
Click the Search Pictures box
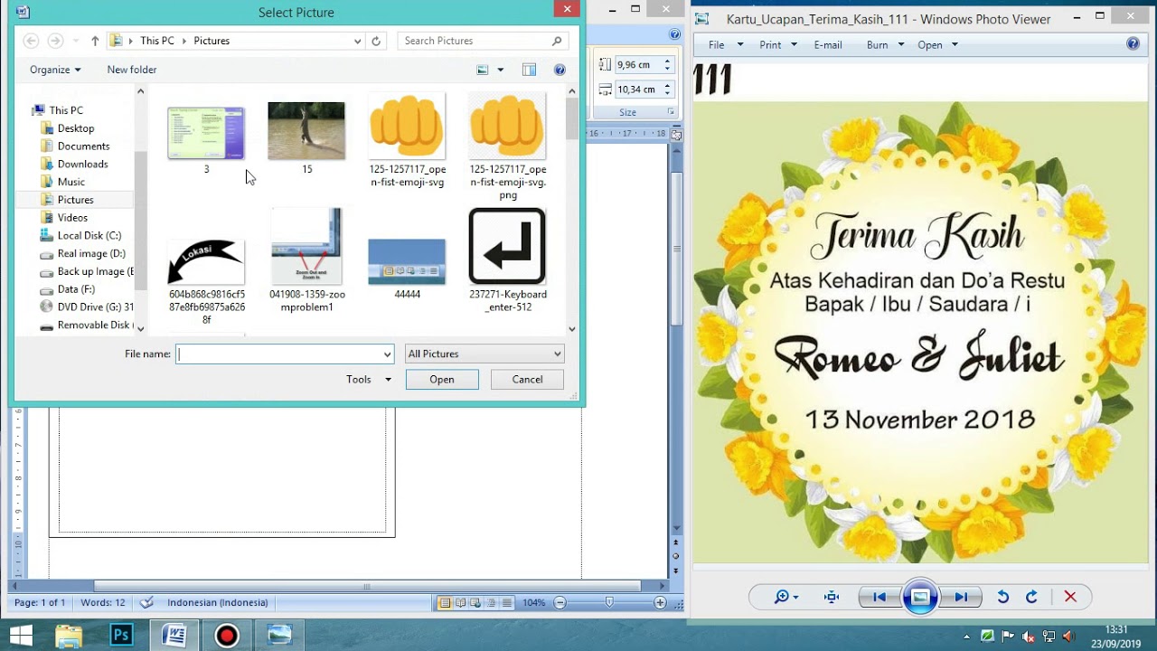pos(484,41)
